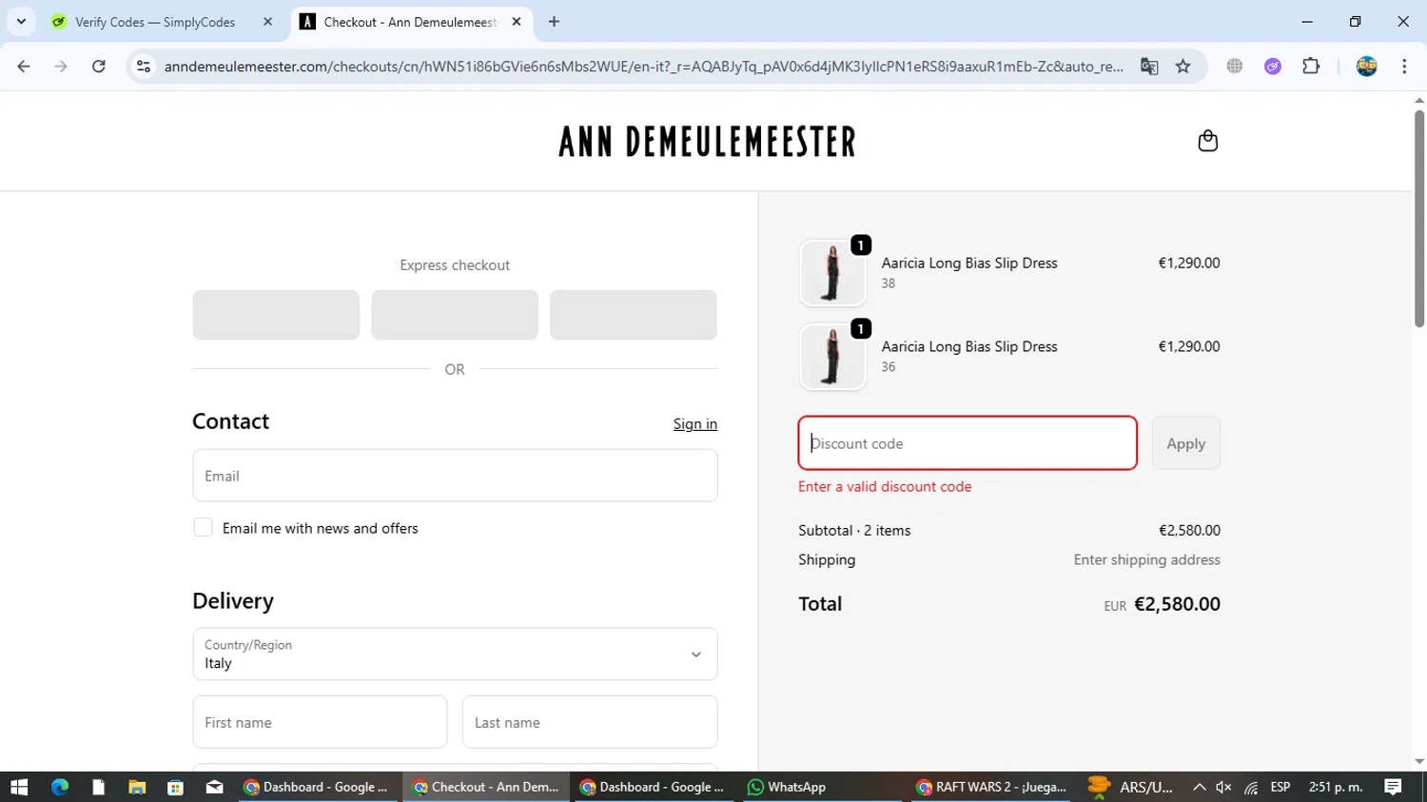The image size is (1427, 802).
Task: Close the Verify Codes SimplyCodes tab
Action: click(267, 22)
